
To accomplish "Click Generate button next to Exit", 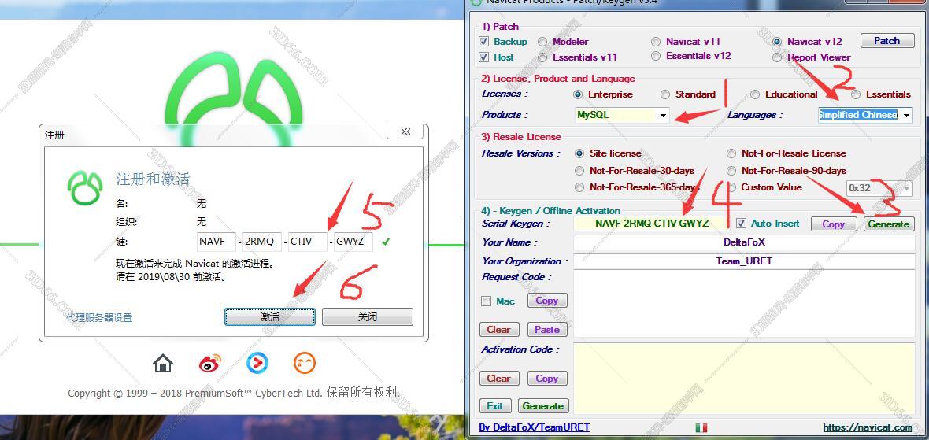I will 542,405.
